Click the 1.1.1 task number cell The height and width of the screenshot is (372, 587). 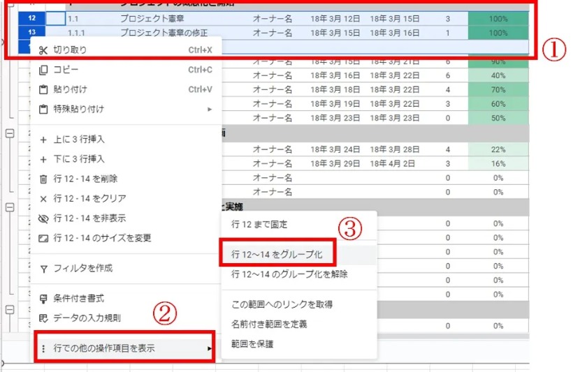pos(76,33)
